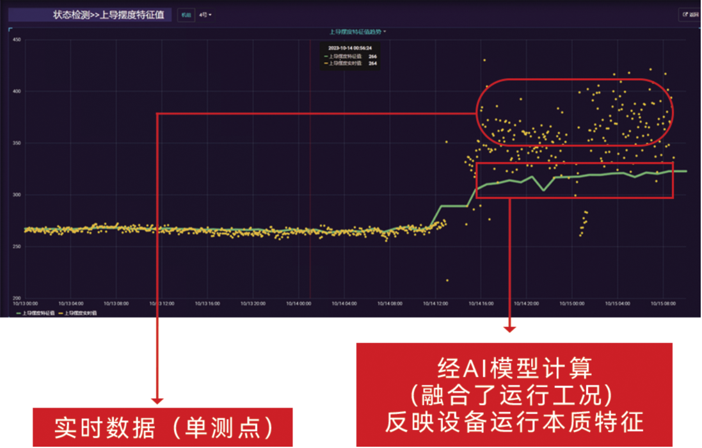Click the 10/14 00:00 time axis label

pyautogui.click(x=298, y=304)
